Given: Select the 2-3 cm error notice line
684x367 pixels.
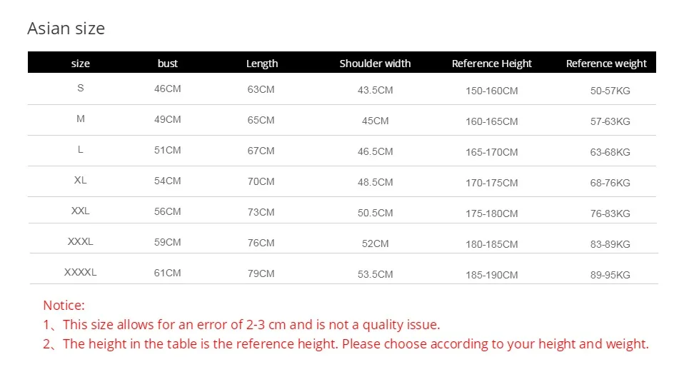Looking at the screenshot, I should (x=241, y=324).
